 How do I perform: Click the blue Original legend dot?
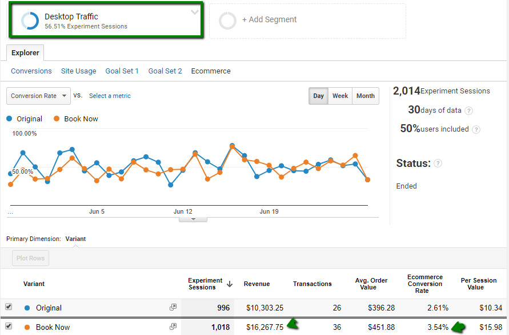[x=9, y=119]
